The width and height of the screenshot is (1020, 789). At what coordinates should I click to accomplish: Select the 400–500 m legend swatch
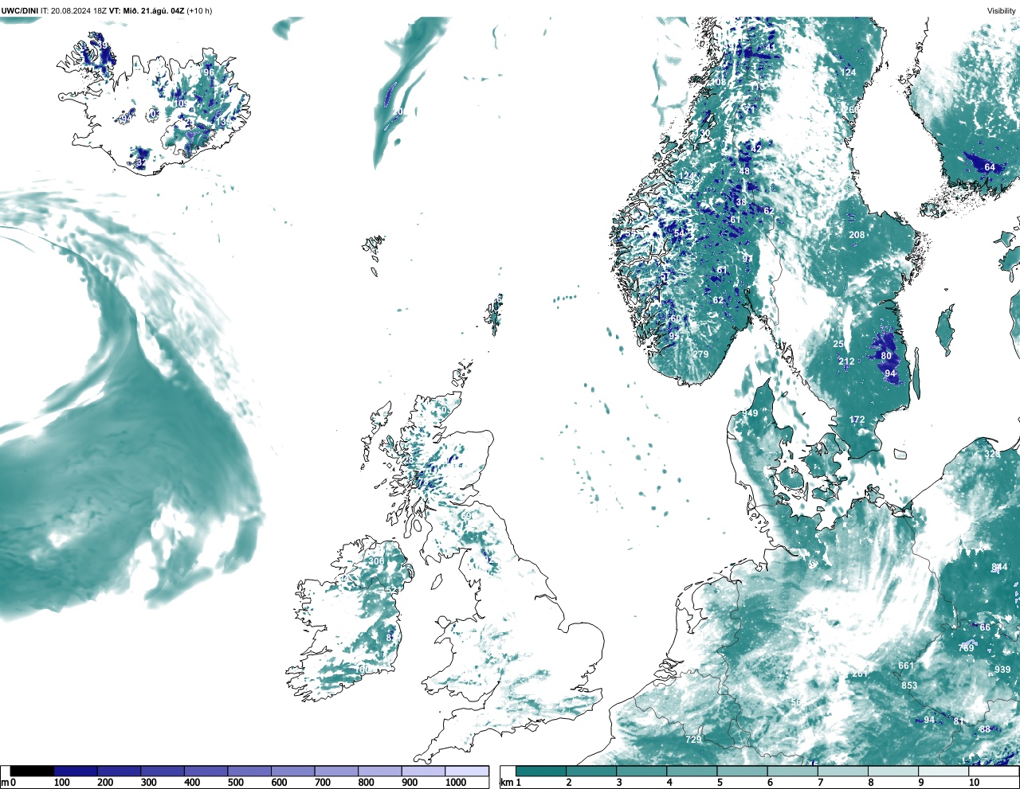[206, 771]
